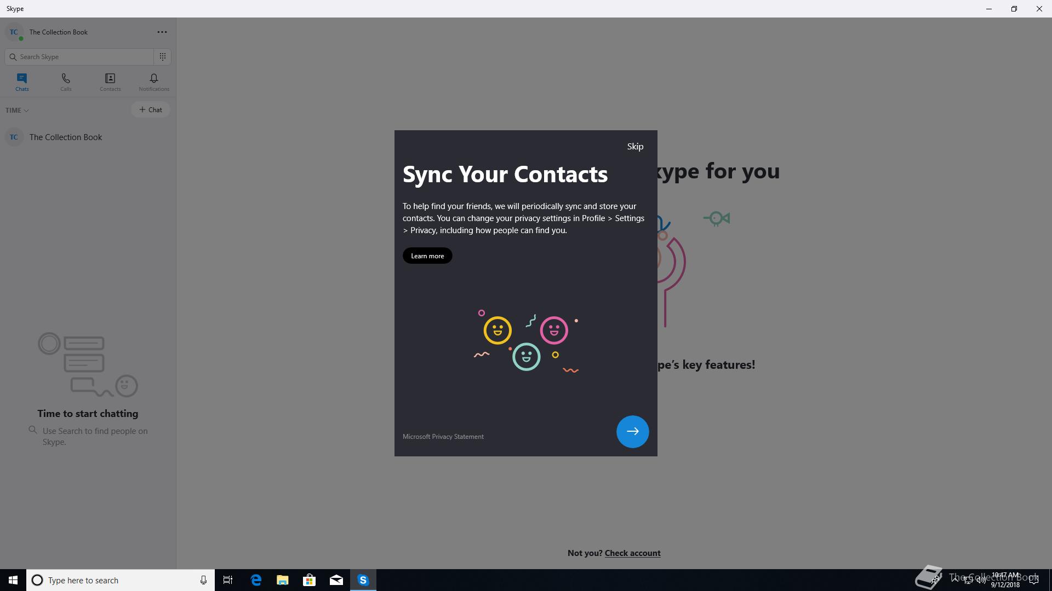Focus the Search Skype field
Viewport: 1052px width, 591px height.
tap(79, 57)
